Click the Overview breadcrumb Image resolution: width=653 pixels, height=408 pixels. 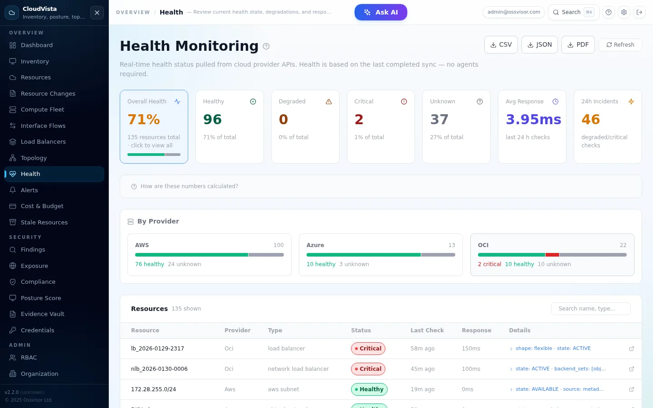pos(133,12)
